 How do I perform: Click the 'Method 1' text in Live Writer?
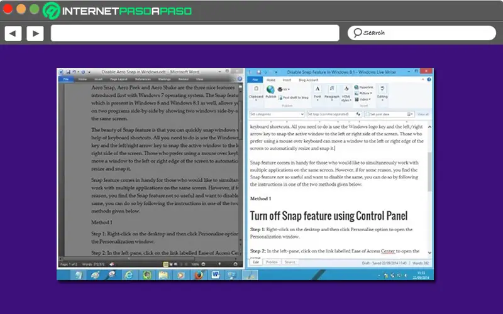[x=260, y=198]
